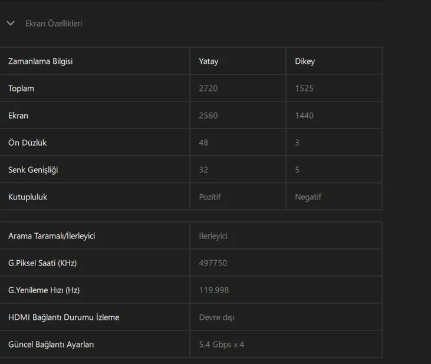Click the Dikey column header
This screenshot has width=431, height=364.
click(305, 61)
